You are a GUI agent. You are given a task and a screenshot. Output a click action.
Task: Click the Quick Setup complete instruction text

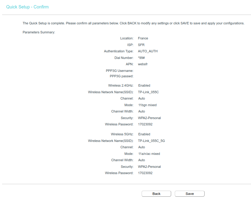click(x=133, y=23)
